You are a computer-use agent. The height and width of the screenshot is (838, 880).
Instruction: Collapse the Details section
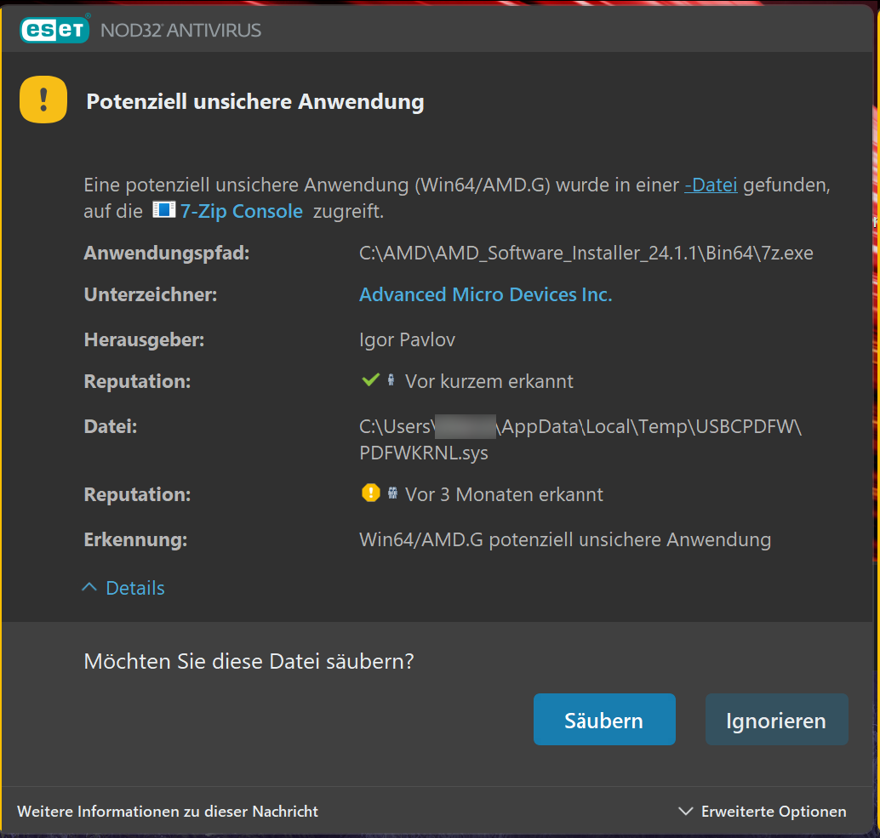123,588
